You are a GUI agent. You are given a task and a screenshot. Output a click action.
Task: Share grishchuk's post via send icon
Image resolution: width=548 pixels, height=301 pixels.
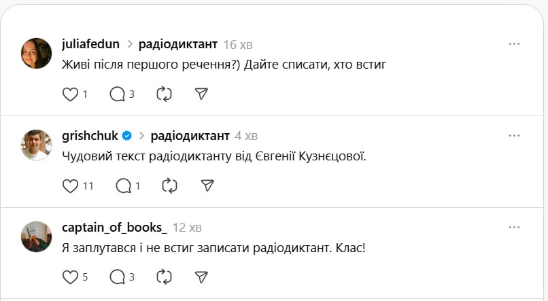(x=208, y=185)
